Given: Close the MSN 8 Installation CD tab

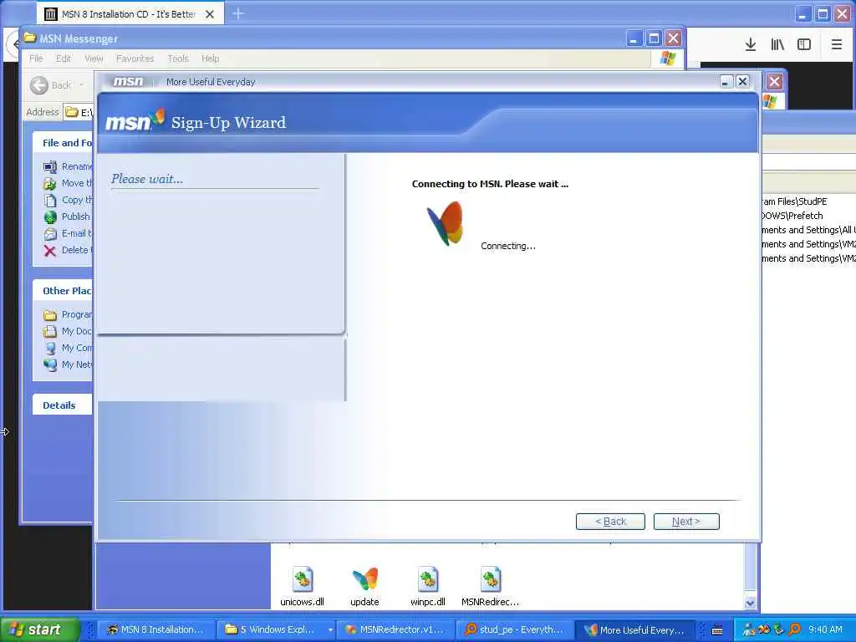Looking at the screenshot, I should point(210,14).
